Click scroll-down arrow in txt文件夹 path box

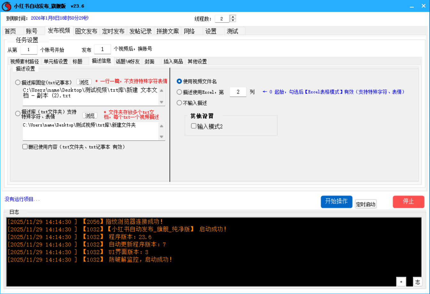coord(162,137)
